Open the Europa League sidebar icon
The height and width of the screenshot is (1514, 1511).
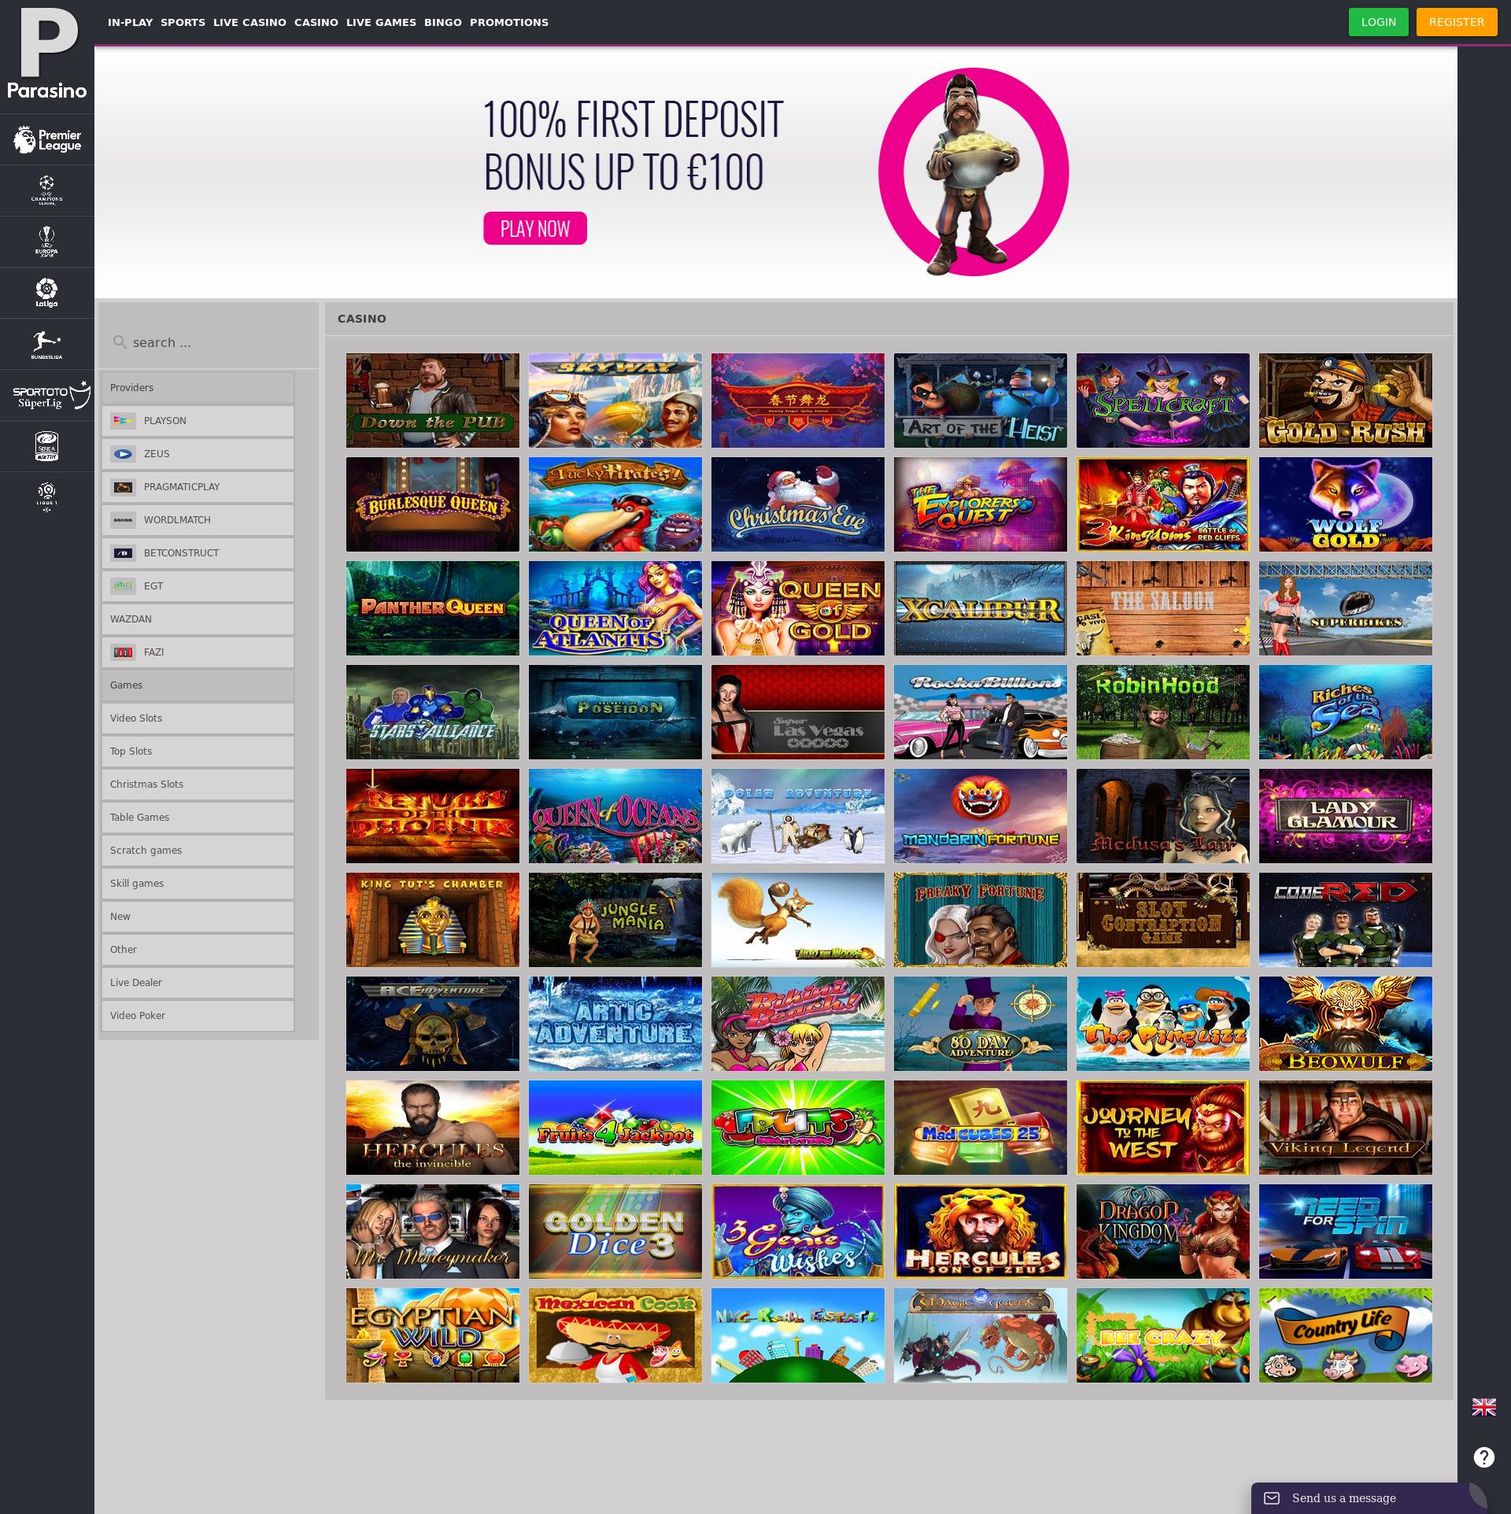point(47,242)
